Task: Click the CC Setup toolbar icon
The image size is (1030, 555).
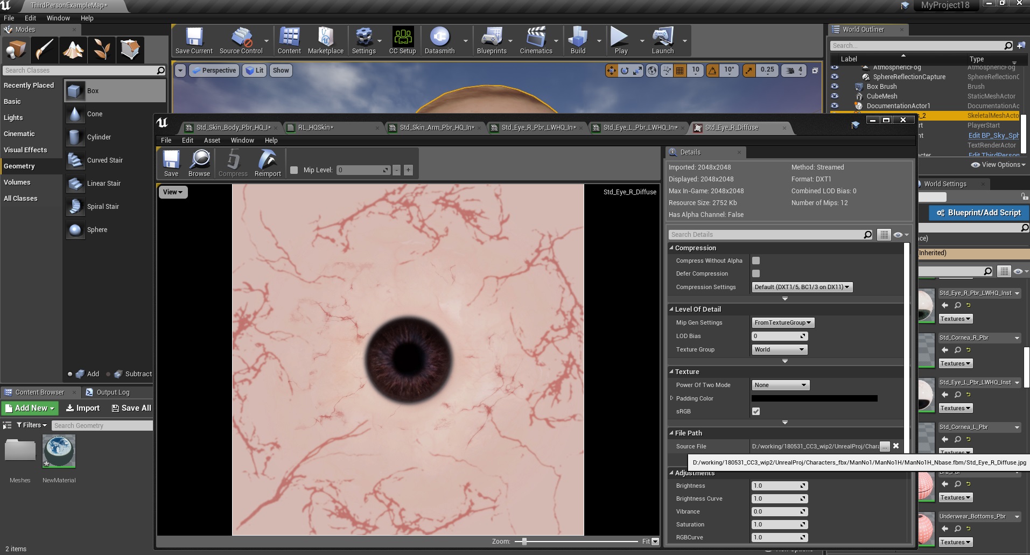Action: tap(402, 40)
